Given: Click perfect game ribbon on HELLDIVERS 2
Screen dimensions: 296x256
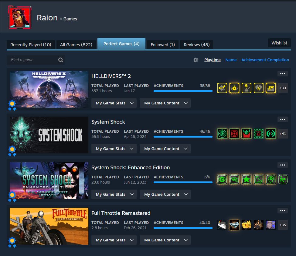Looking at the screenshot, I should point(12,105).
